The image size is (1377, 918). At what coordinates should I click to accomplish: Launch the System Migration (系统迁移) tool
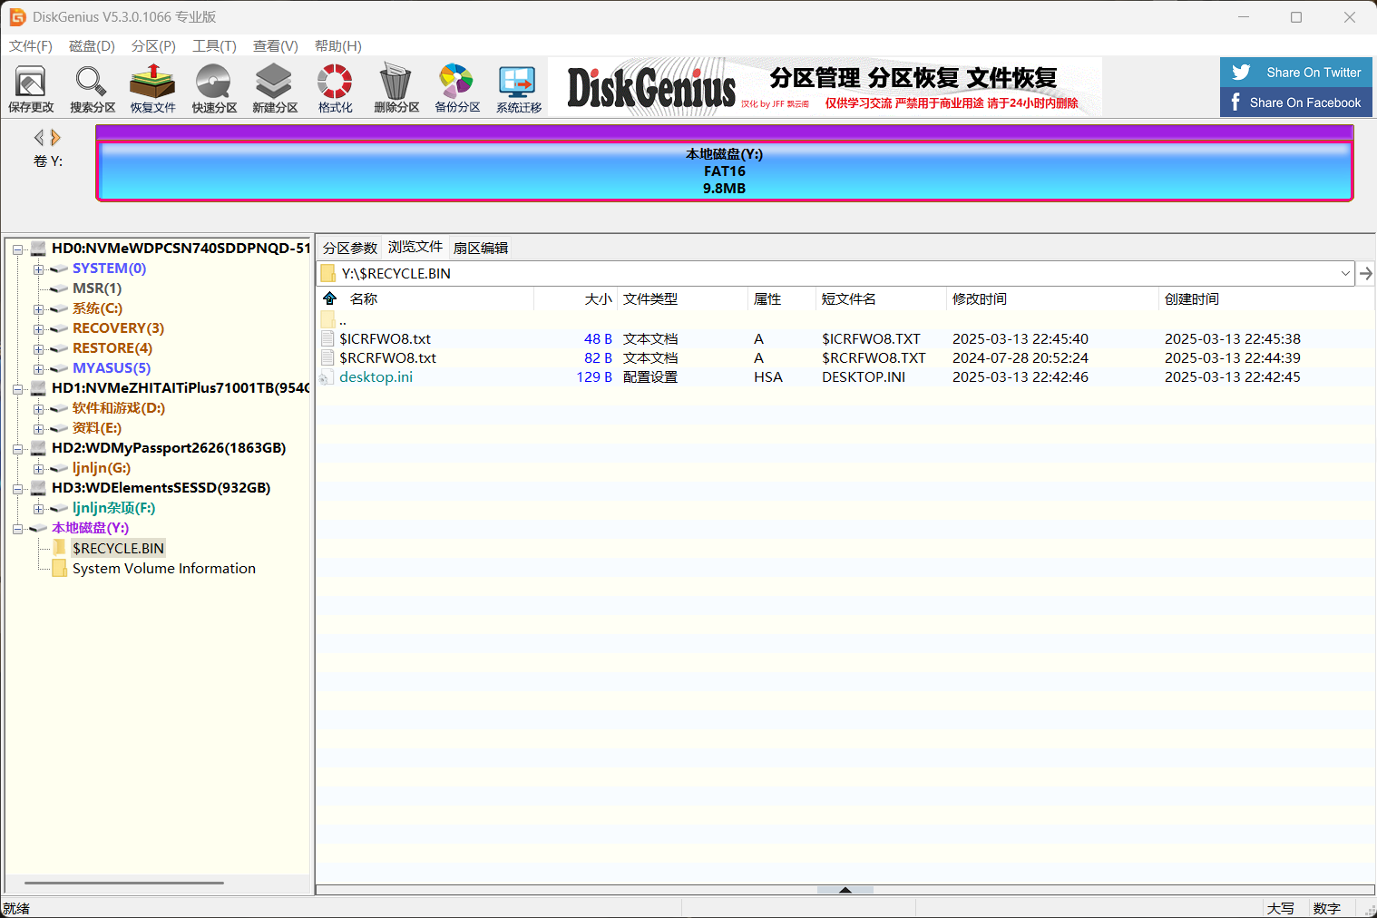[x=518, y=88]
